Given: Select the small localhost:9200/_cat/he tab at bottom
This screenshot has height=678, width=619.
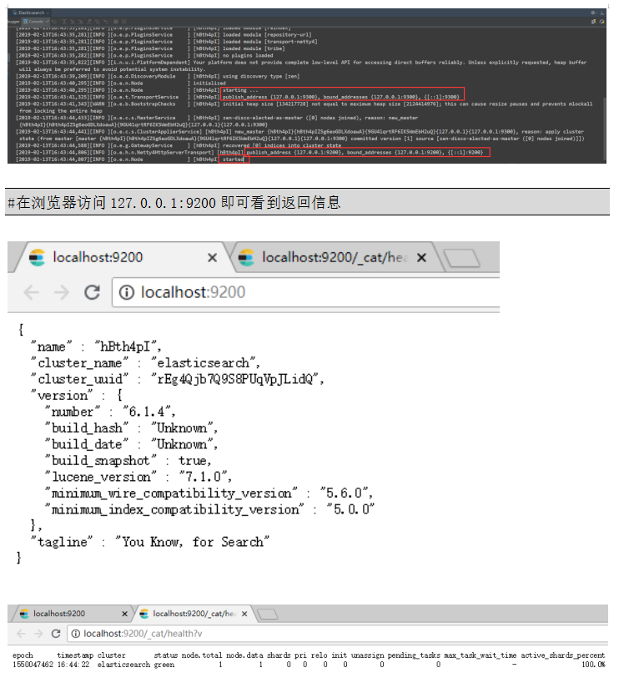Looking at the screenshot, I should pyautogui.click(x=194, y=614).
